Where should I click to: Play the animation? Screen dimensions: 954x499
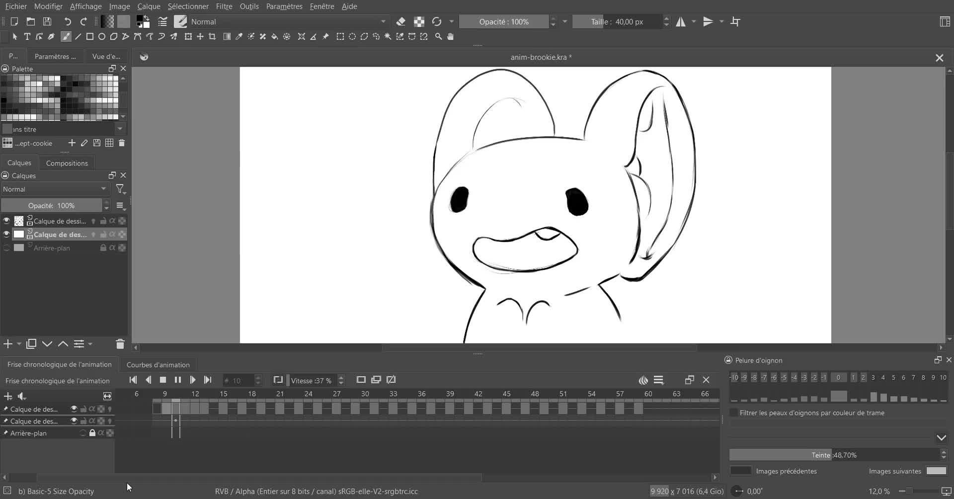click(x=193, y=380)
